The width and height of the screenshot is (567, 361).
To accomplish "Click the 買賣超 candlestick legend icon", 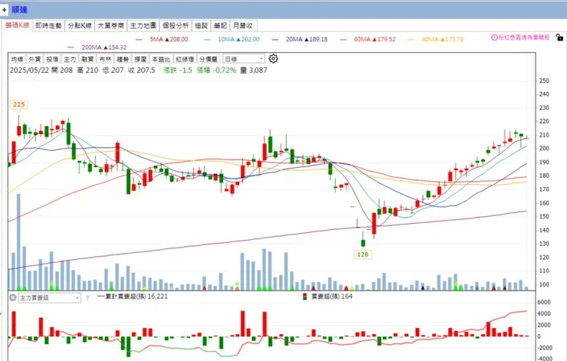I will 305,297.
